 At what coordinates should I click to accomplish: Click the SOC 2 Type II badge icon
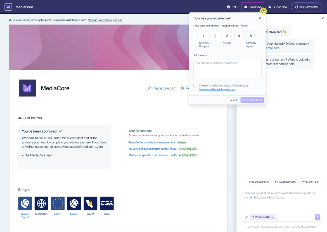point(25,204)
